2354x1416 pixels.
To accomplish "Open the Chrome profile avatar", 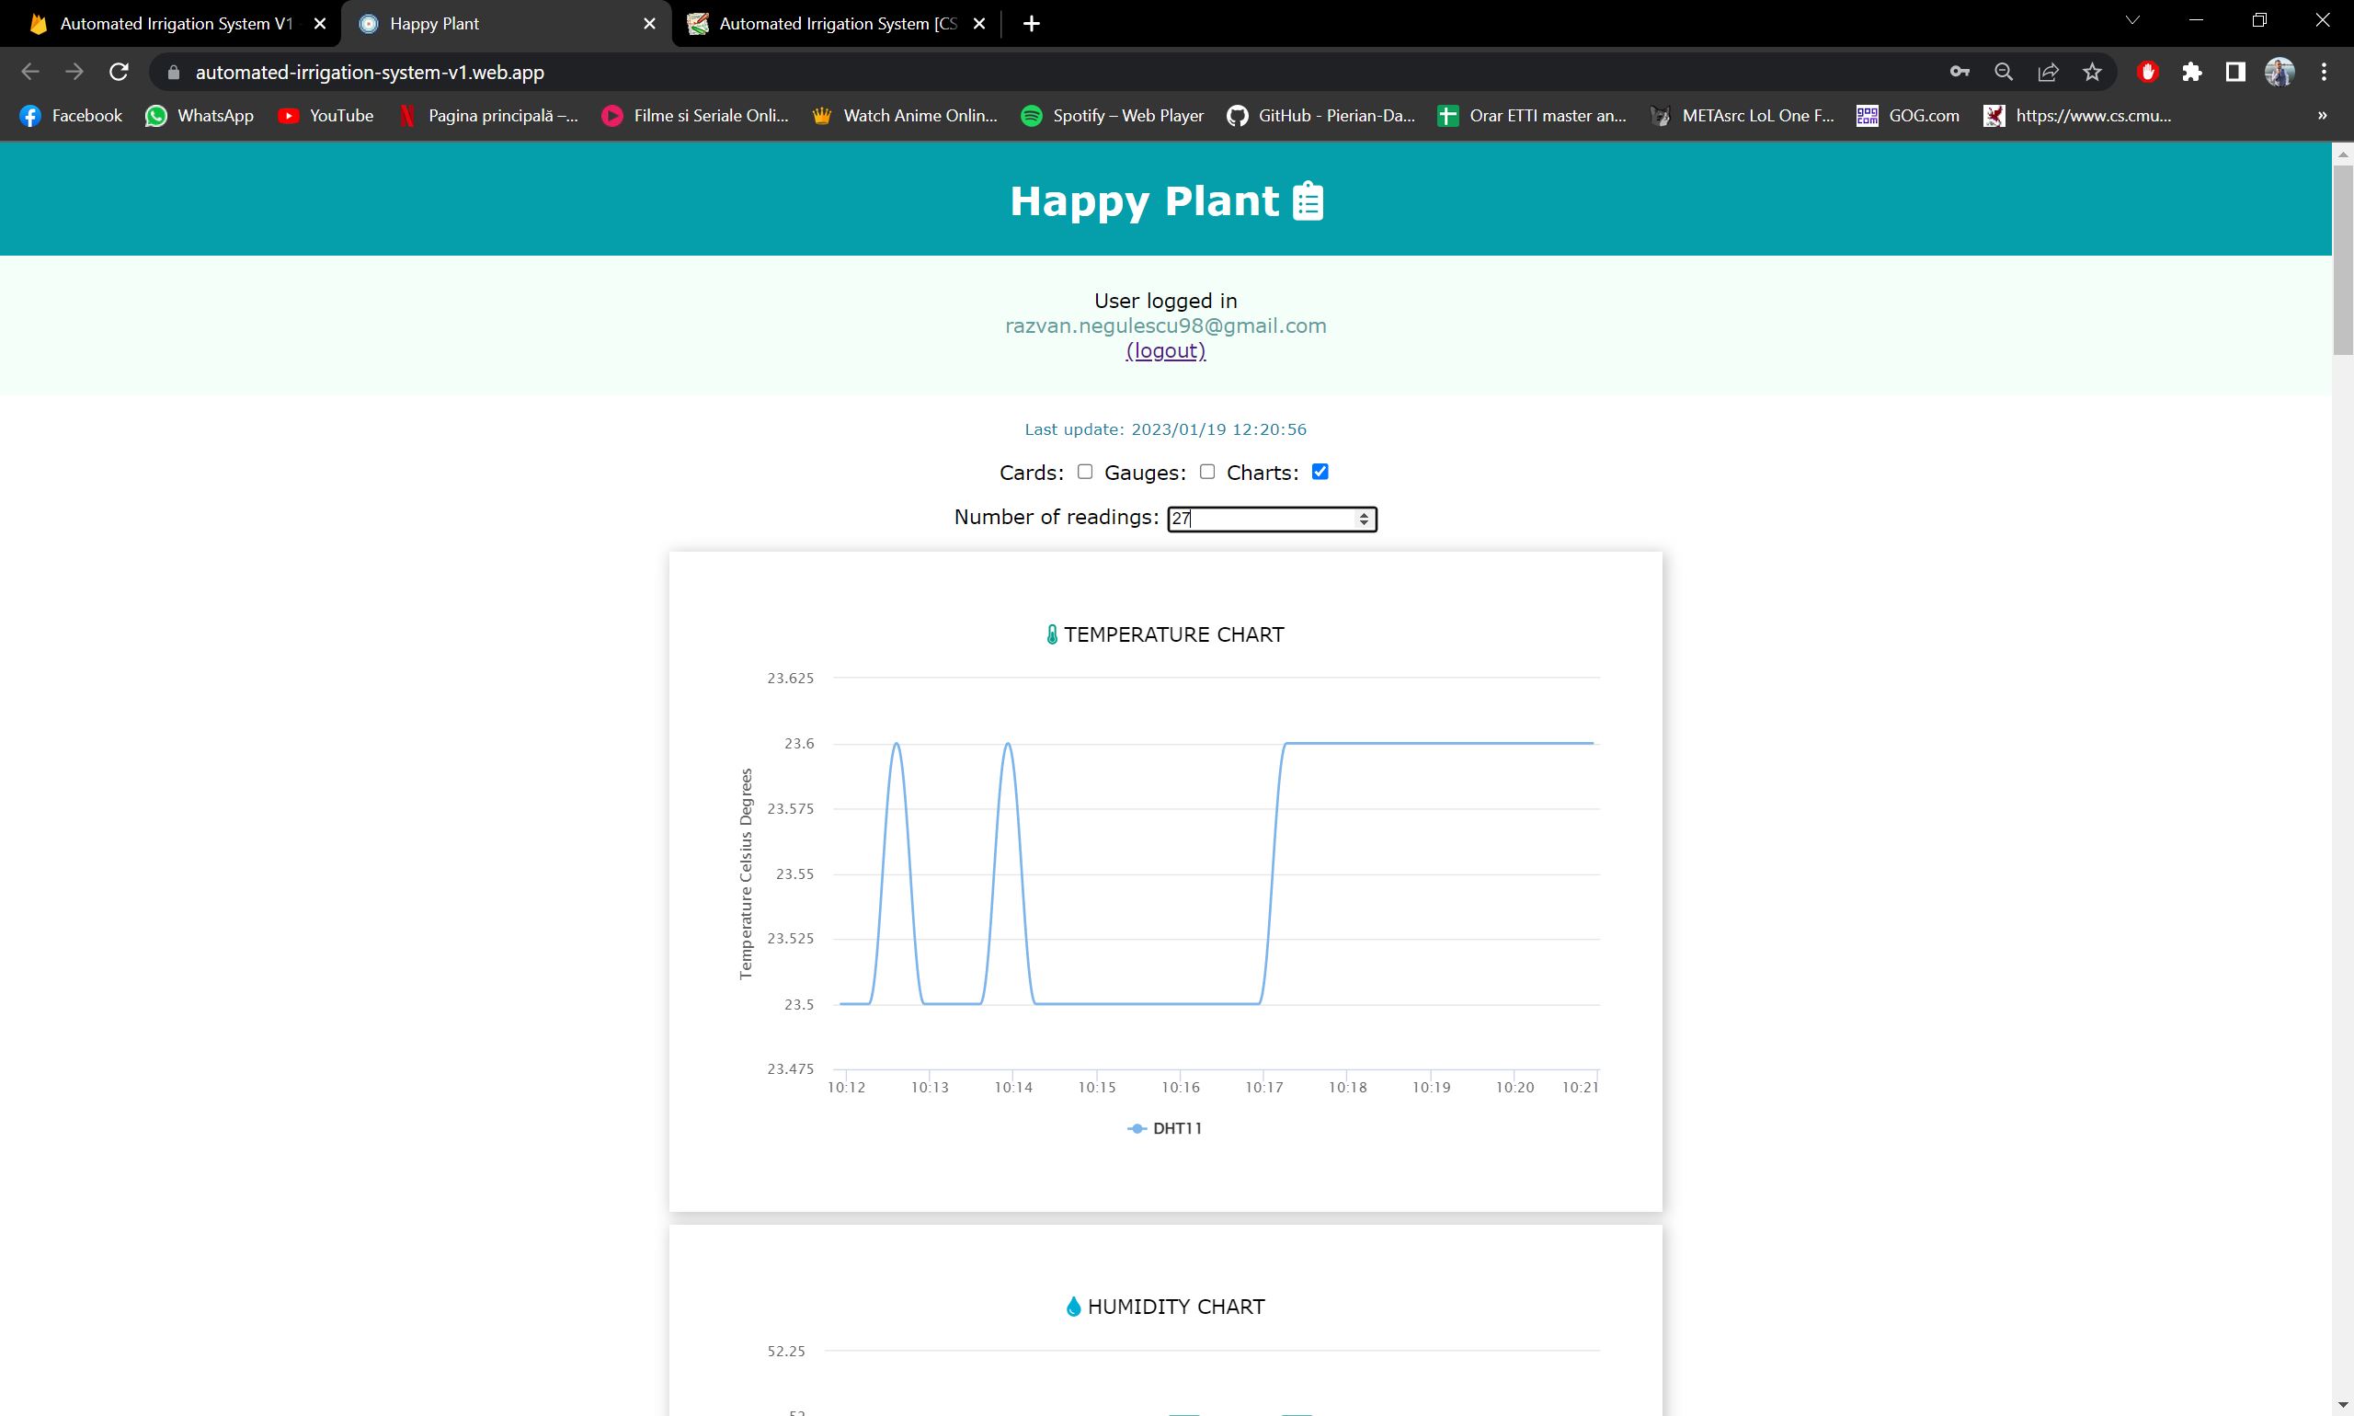I will click(2280, 72).
